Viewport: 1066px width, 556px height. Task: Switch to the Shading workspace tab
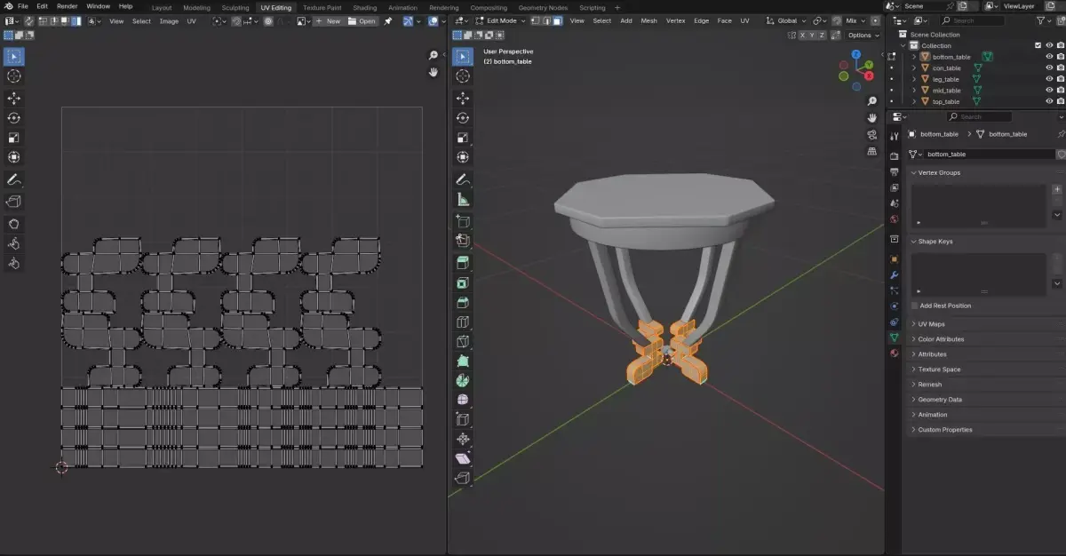pyautogui.click(x=365, y=7)
